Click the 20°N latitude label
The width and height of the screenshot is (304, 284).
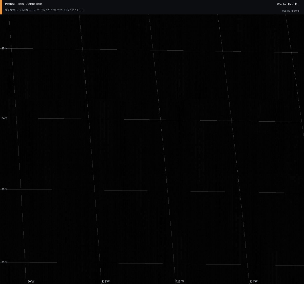pyautogui.click(x=5, y=262)
